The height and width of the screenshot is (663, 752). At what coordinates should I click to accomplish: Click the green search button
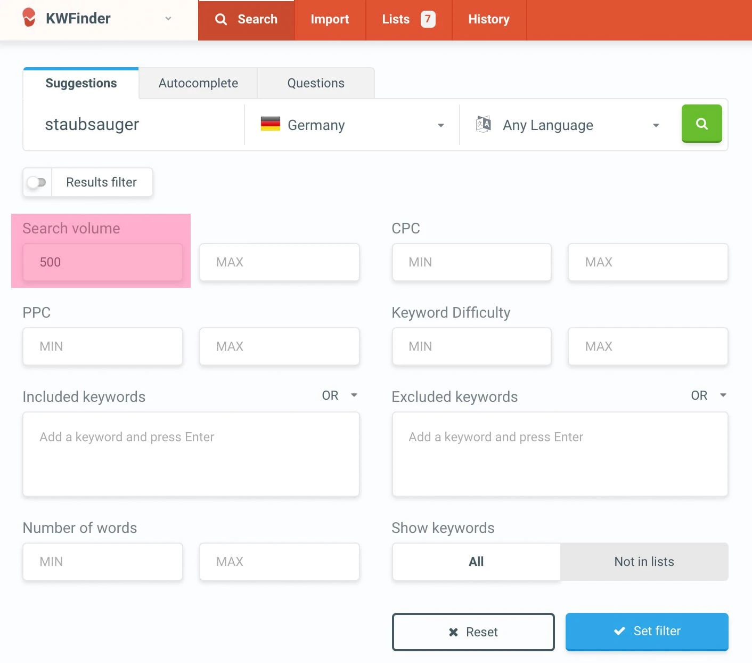click(701, 124)
